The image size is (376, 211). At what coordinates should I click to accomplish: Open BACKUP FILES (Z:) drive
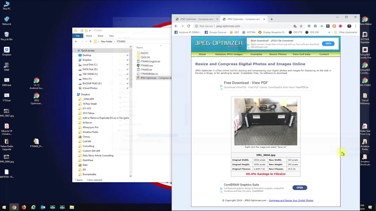(92, 83)
